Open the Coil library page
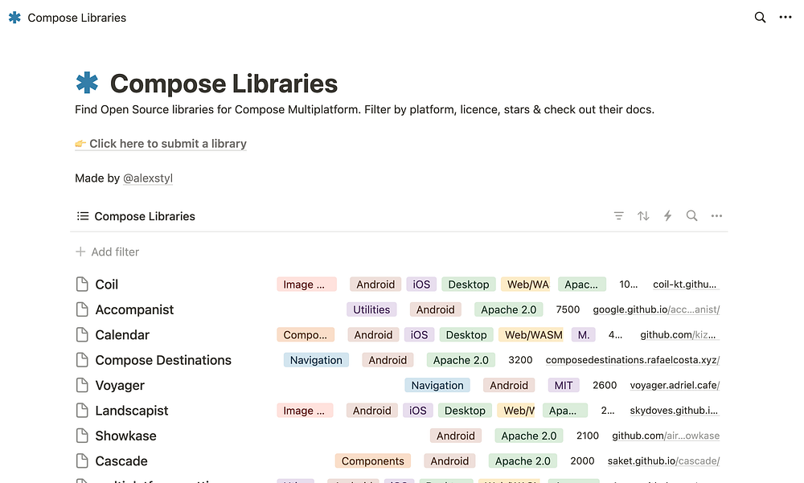The width and height of the screenshot is (804, 483). pyautogui.click(x=107, y=284)
